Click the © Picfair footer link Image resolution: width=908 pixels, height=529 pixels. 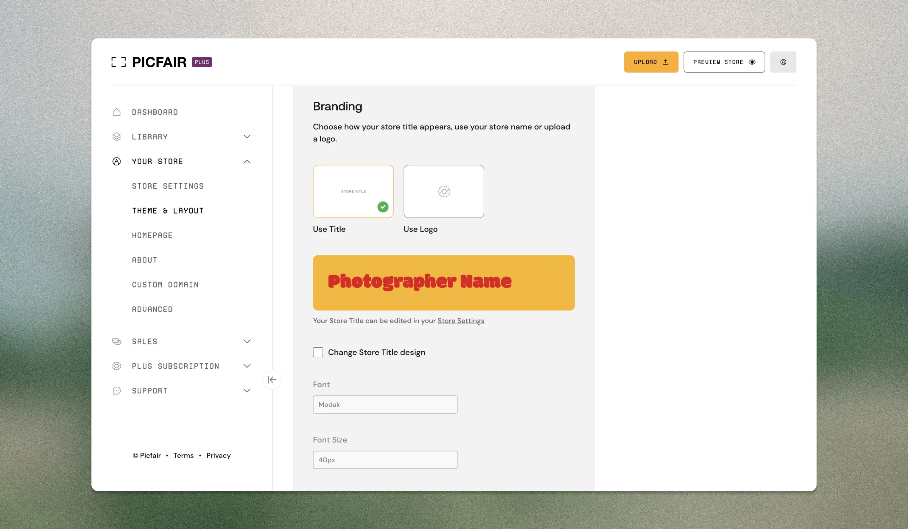pyautogui.click(x=147, y=456)
